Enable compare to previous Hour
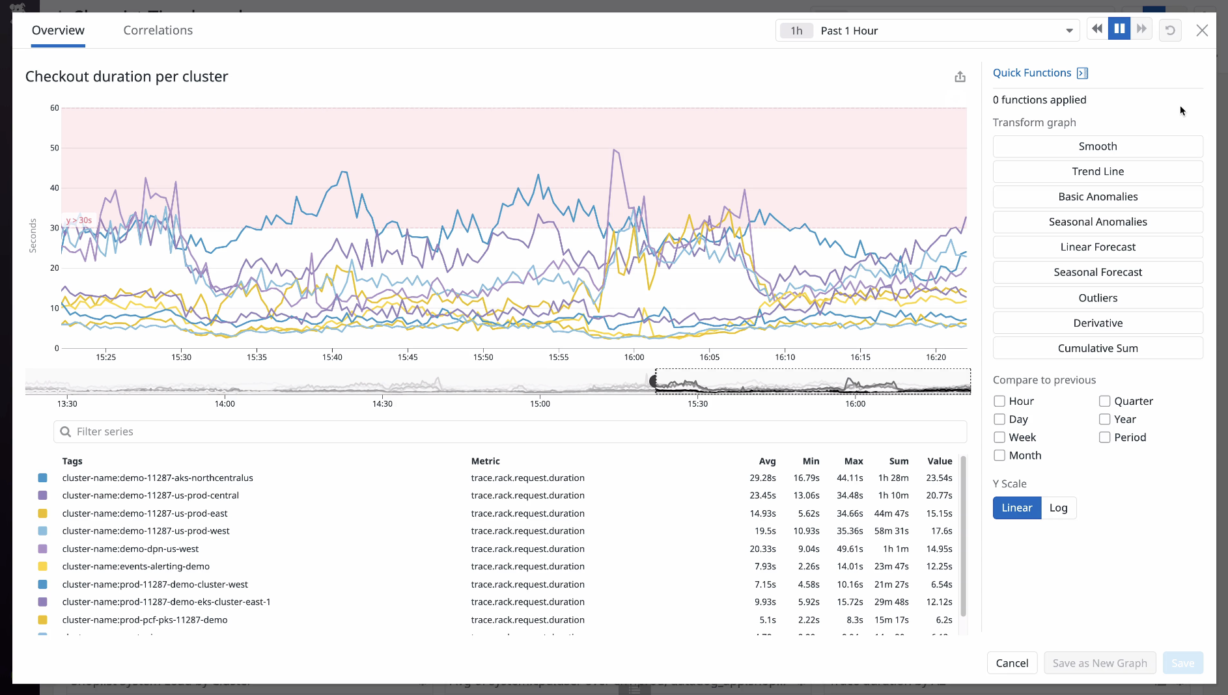 click(x=999, y=401)
